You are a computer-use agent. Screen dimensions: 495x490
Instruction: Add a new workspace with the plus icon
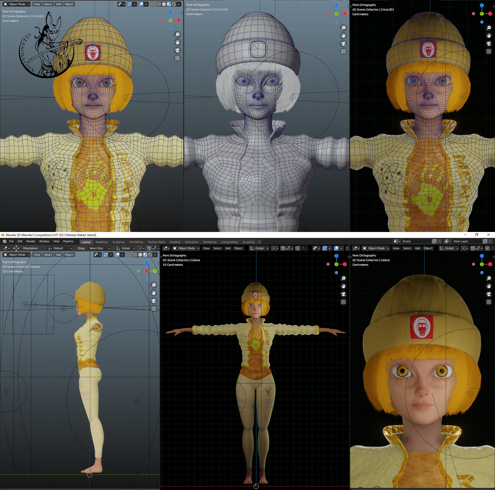(259, 242)
